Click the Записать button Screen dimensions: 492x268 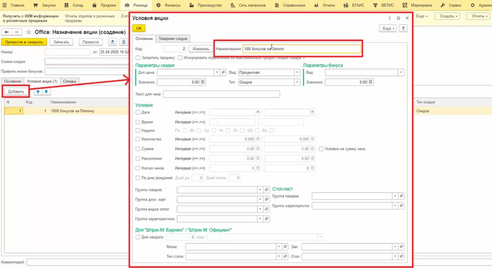[x=61, y=42]
